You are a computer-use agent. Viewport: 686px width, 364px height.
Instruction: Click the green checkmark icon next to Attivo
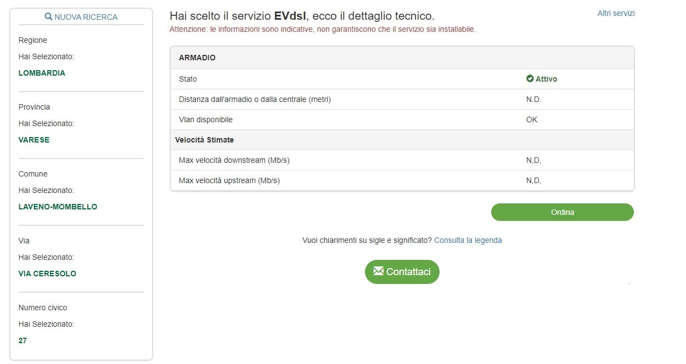530,79
